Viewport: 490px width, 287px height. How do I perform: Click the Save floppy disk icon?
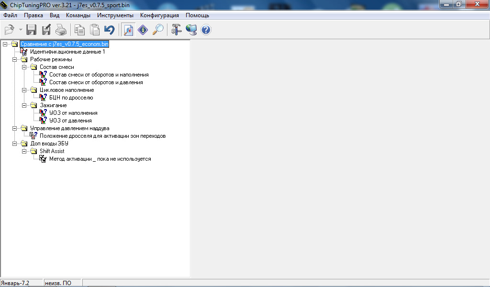(31, 30)
